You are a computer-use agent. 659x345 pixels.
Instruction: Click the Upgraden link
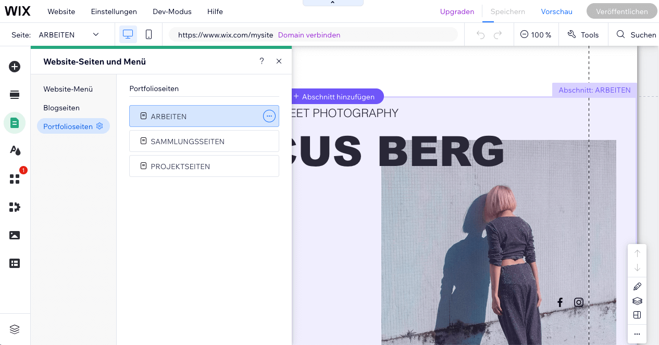(x=457, y=11)
